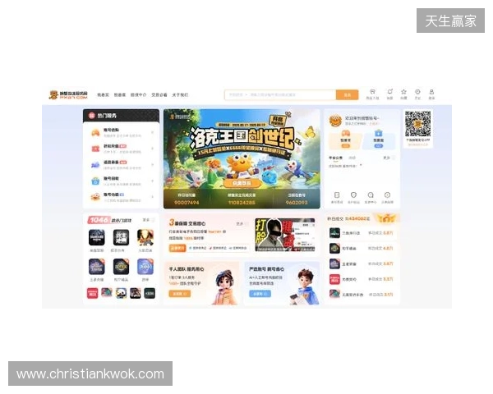Expand the 账号回收 row arrow

pyautogui.click(x=153, y=181)
